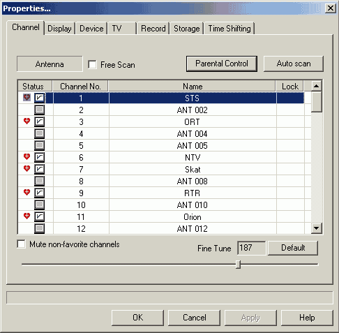Open the Display tab
Screen dimensions: 339x333
59,29
